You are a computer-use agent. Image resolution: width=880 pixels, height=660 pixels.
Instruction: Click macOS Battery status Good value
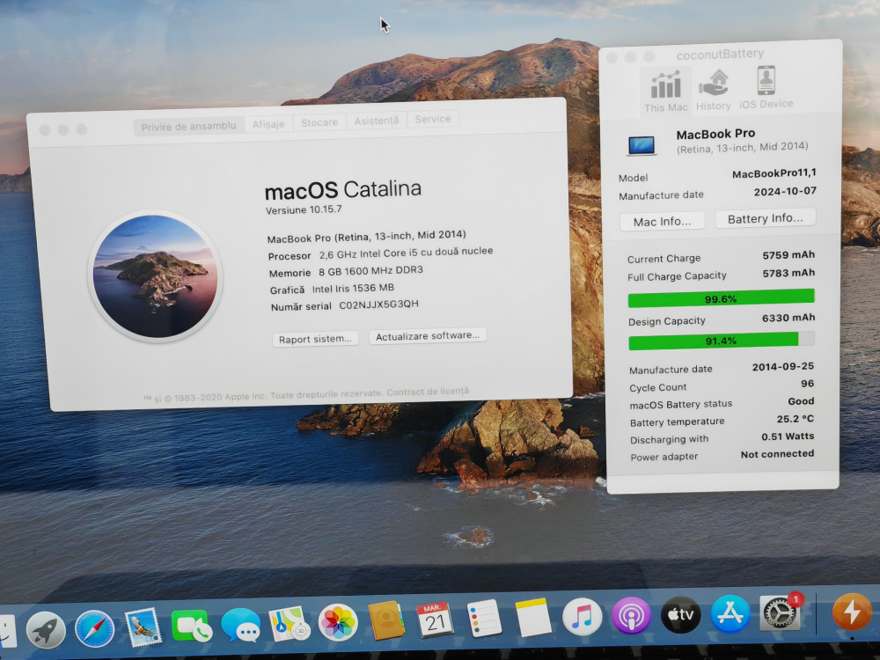pyautogui.click(x=801, y=401)
